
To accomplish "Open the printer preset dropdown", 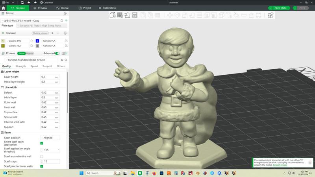I will (x=31, y=20).
